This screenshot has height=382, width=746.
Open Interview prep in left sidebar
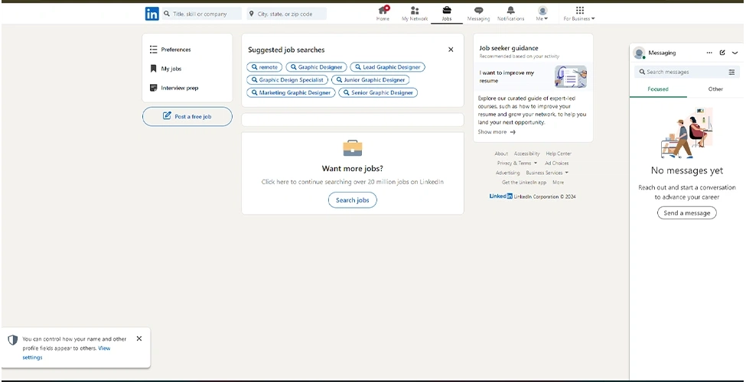click(x=174, y=88)
